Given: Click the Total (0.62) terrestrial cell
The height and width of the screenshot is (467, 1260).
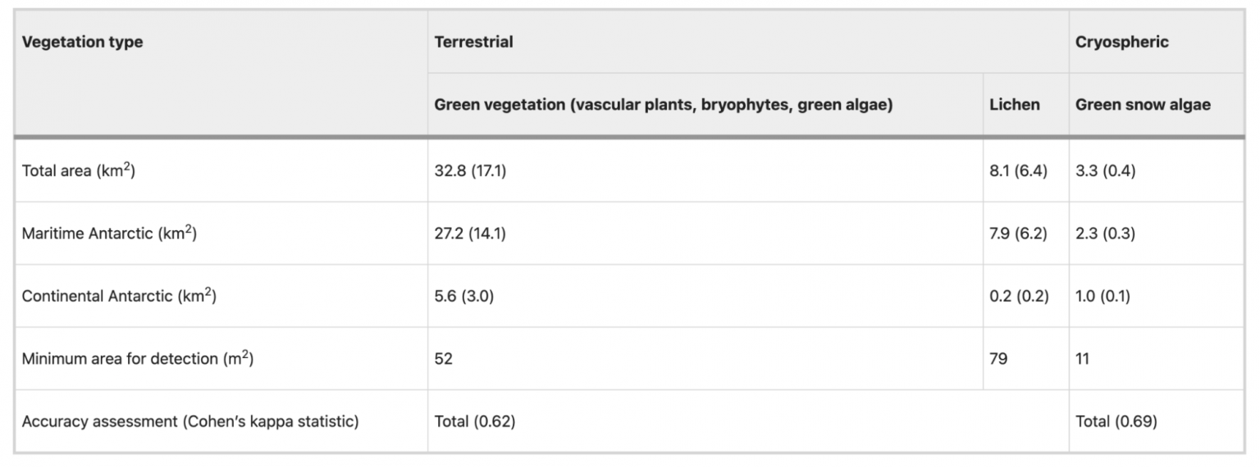Looking at the screenshot, I should 747,421.
